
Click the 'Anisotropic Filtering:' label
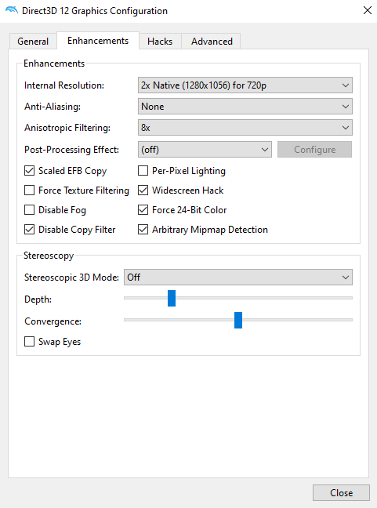(x=67, y=128)
